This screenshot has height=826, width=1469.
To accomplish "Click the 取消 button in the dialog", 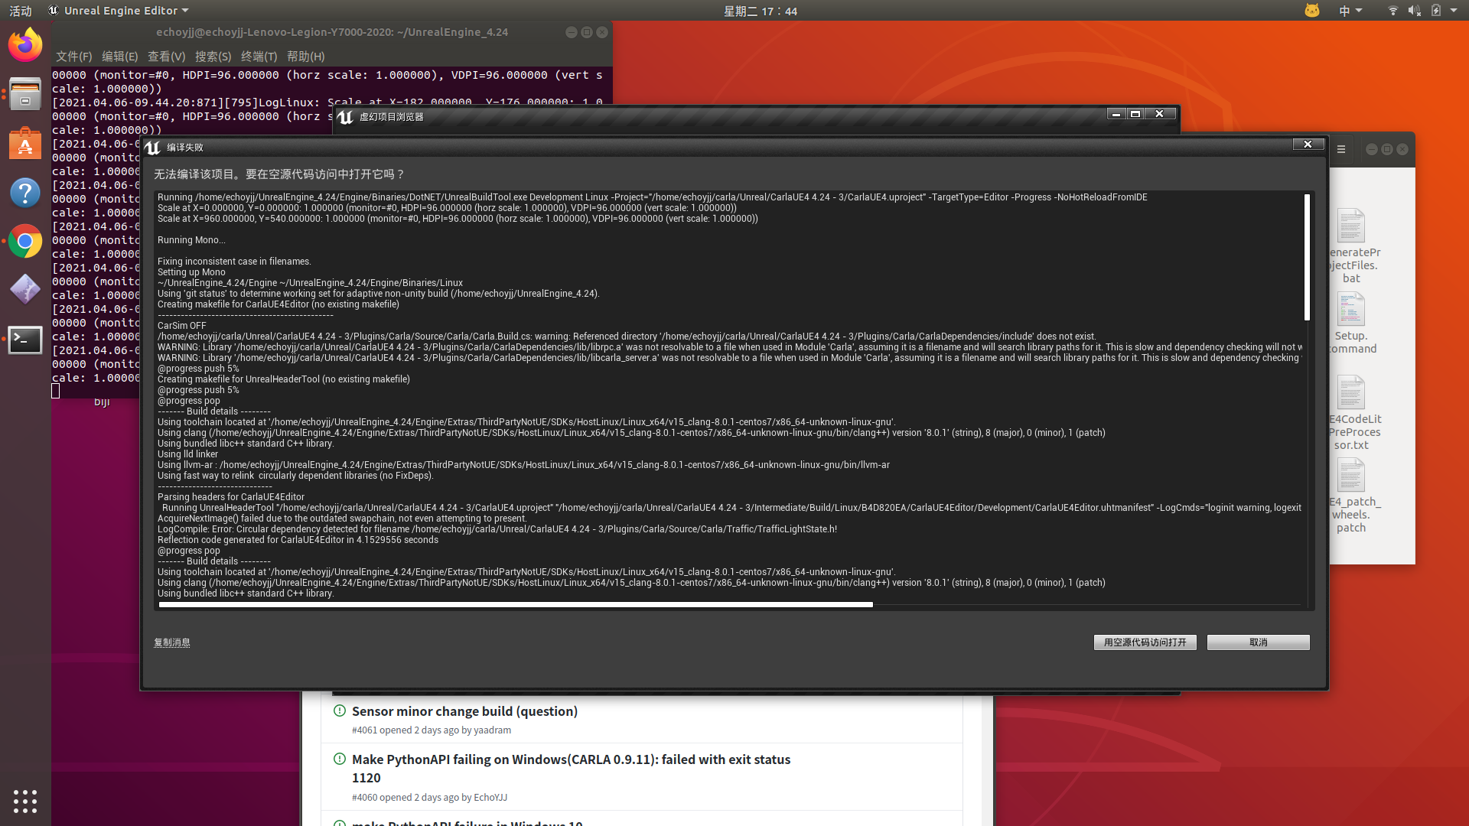I will click(1257, 642).
